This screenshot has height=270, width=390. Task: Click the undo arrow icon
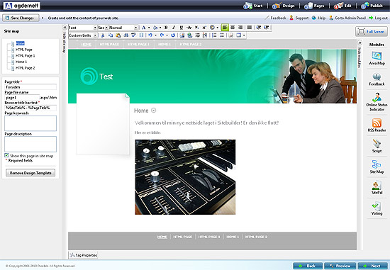(150, 35)
